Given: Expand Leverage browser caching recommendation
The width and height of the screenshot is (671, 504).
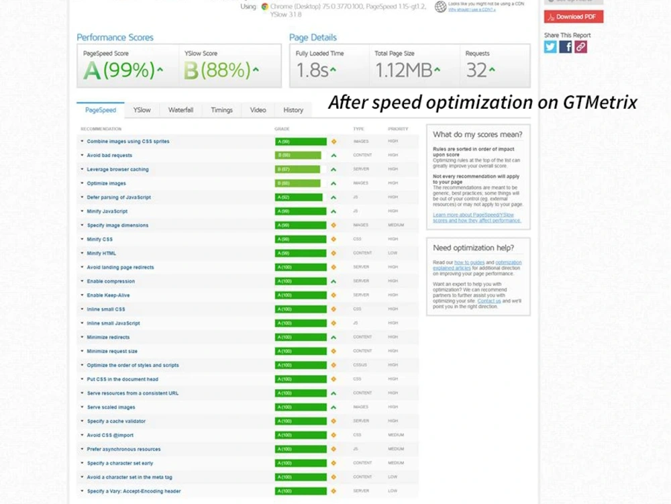Looking at the screenshot, I should 117,170.
